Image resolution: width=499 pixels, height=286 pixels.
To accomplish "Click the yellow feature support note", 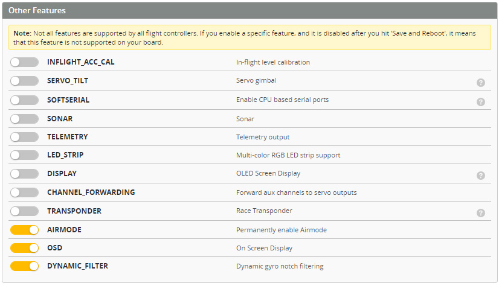I will [x=249, y=37].
